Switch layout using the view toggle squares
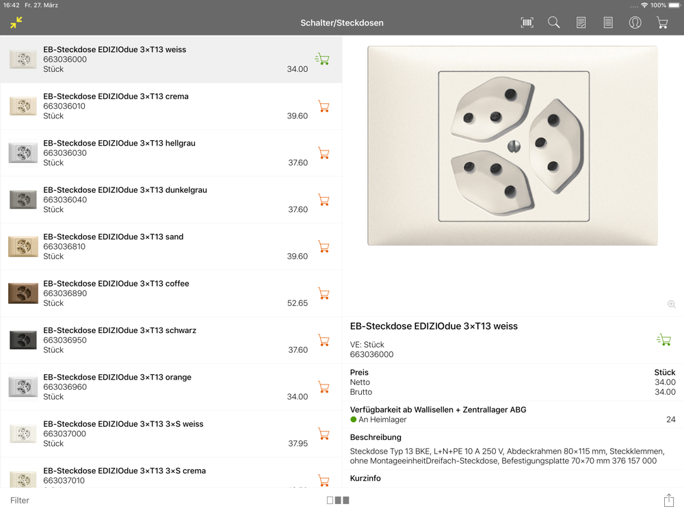 tap(338, 501)
